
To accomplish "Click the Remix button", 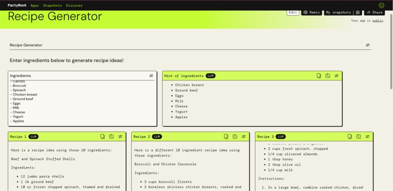I will click(x=312, y=13).
